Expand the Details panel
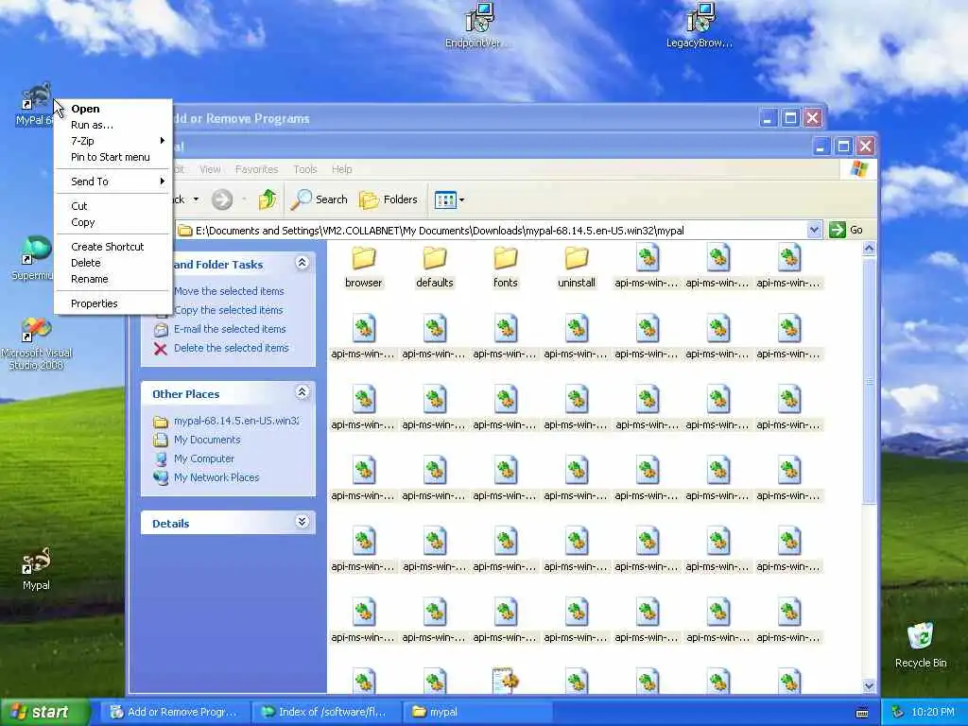The height and width of the screenshot is (726, 968). click(x=302, y=522)
